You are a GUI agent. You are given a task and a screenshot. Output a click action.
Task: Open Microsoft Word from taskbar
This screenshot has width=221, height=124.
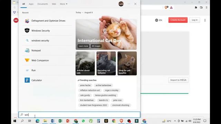point(53,121)
